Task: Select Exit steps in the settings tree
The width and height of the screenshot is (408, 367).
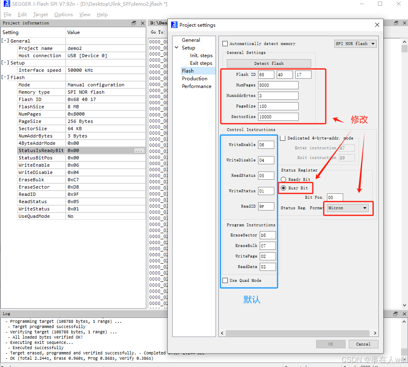Action: [x=201, y=63]
